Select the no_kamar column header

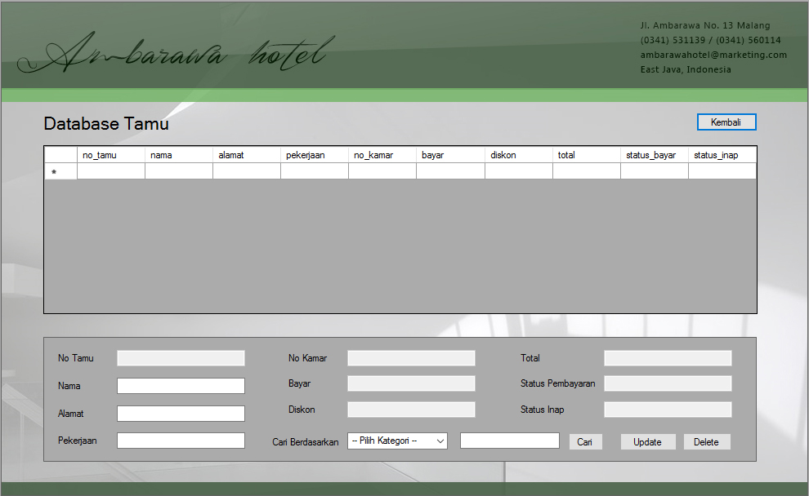[x=382, y=155]
